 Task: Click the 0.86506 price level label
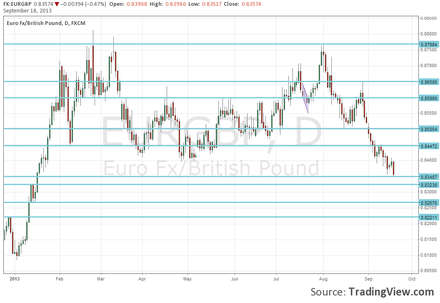click(428, 82)
